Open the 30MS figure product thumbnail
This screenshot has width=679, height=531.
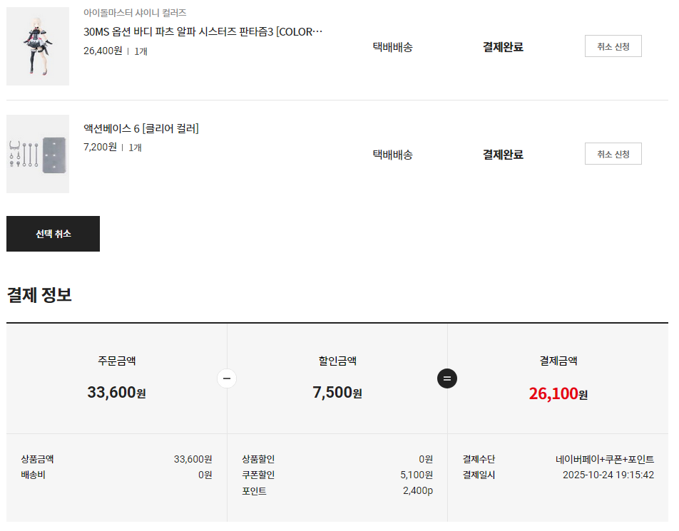tap(38, 46)
